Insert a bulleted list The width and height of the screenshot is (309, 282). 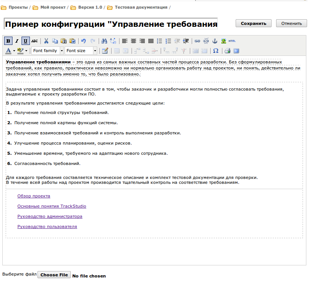tap(160, 41)
